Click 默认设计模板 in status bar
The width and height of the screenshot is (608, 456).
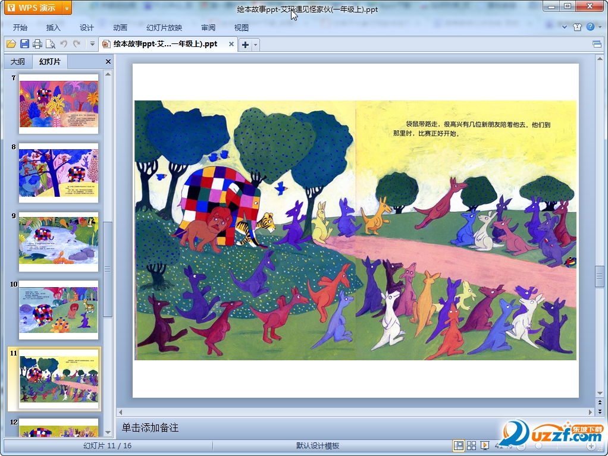pyautogui.click(x=318, y=446)
